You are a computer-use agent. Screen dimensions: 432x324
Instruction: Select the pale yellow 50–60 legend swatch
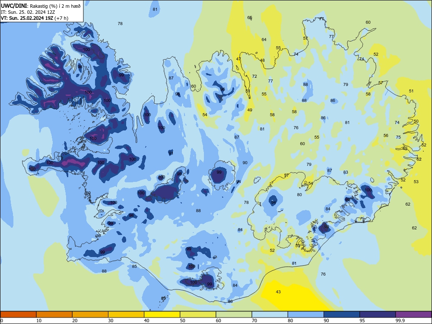click(198, 314)
